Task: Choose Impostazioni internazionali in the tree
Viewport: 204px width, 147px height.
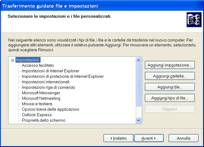Action: click(x=46, y=82)
